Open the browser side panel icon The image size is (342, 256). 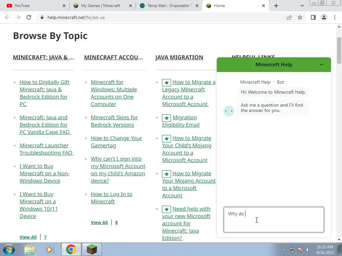tap(313, 17)
